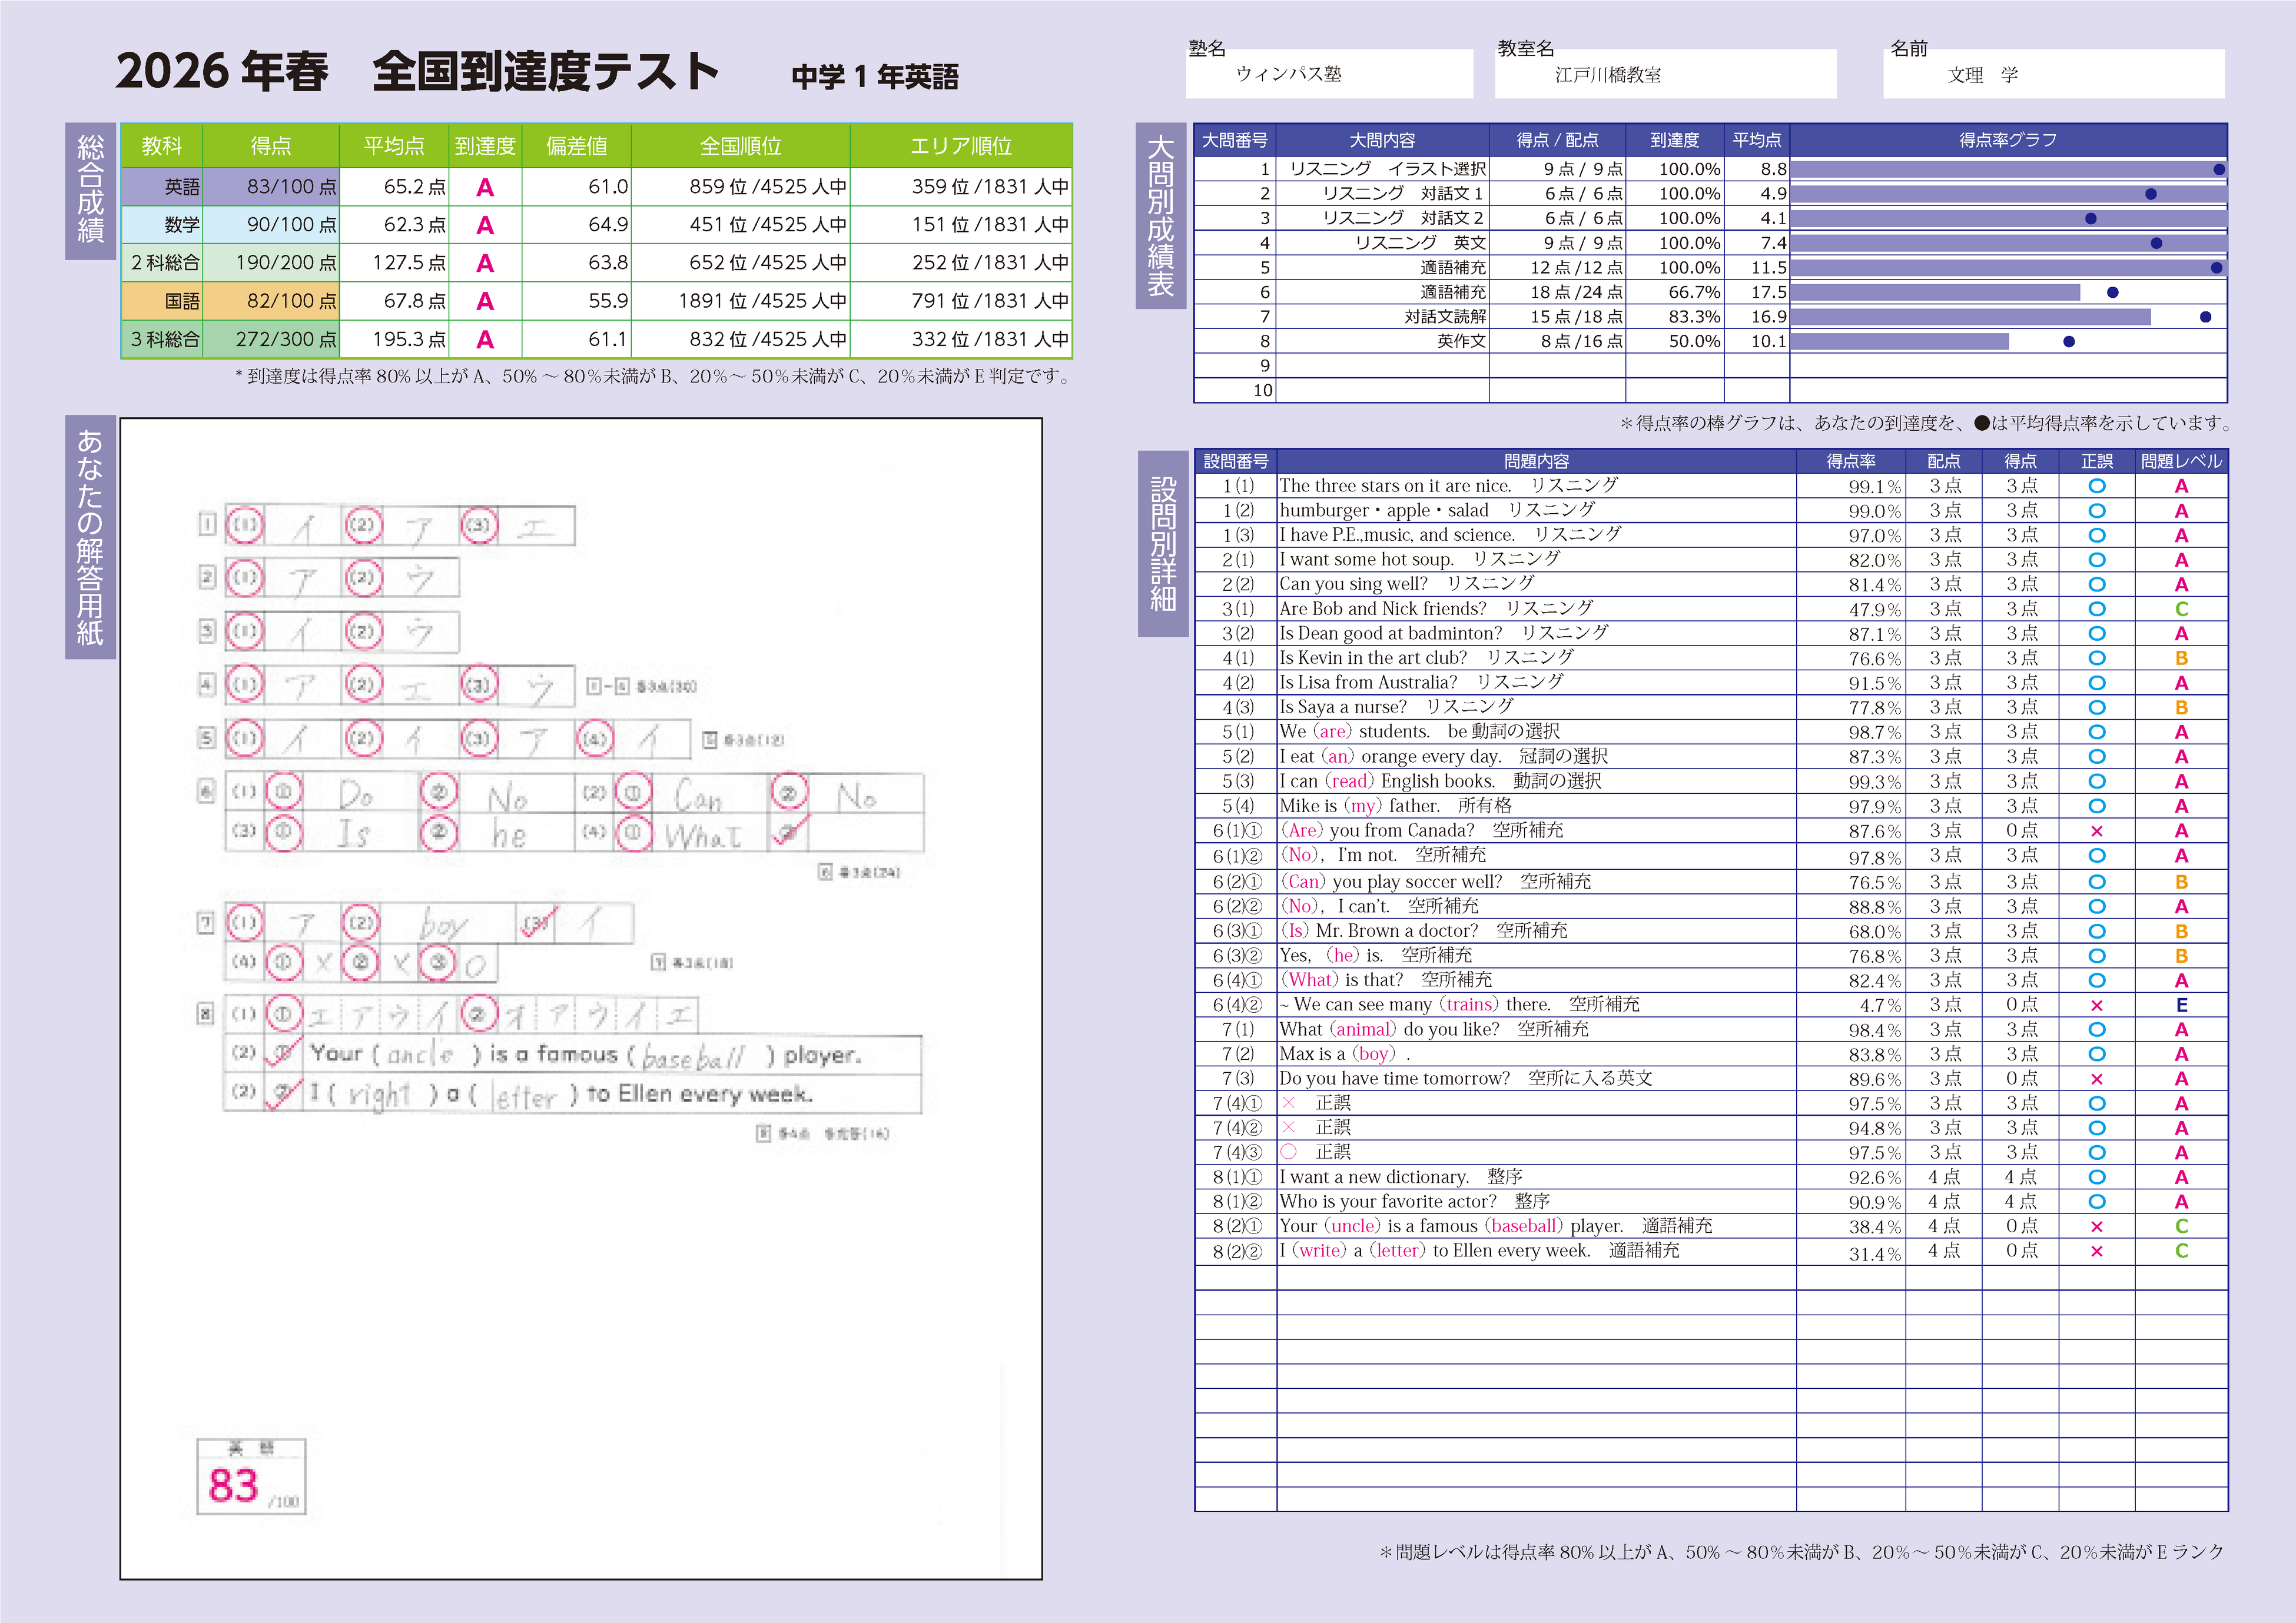Click the average dot on the 英作文 graph row
This screenshot has height=1623, width=2296.
pos(2069,342)
